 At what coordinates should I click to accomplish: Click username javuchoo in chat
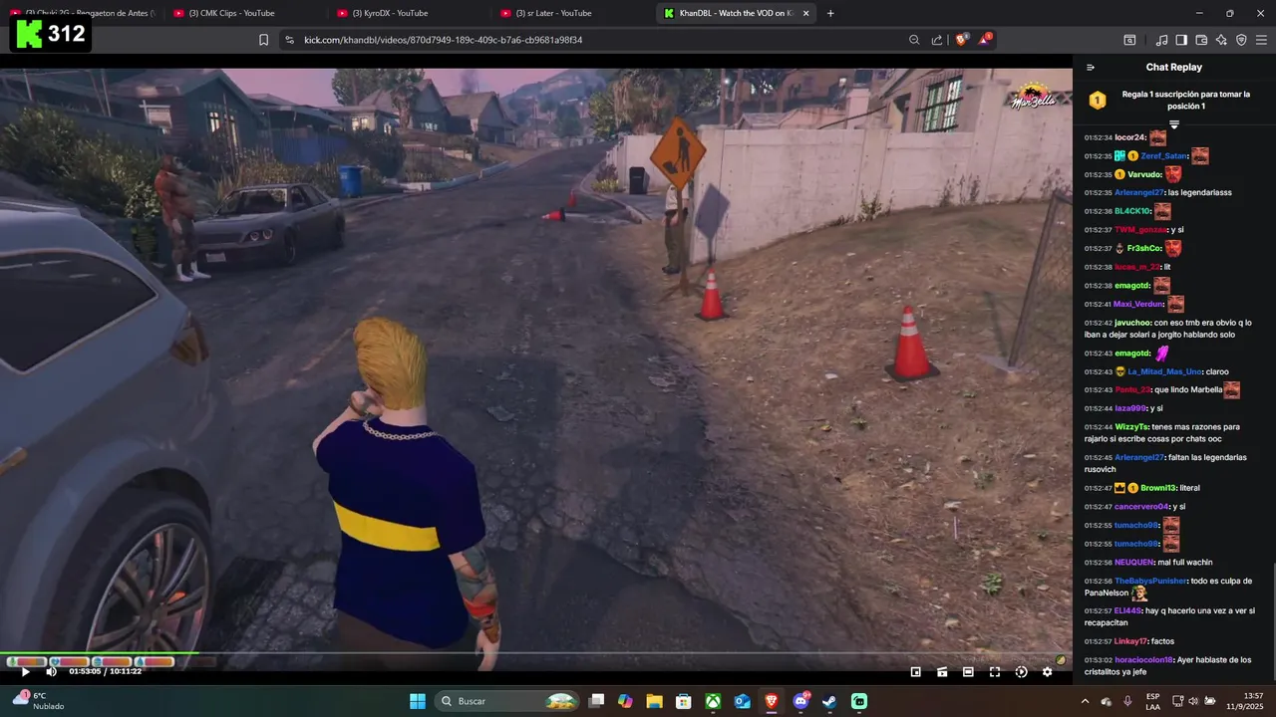(1132, 323)
